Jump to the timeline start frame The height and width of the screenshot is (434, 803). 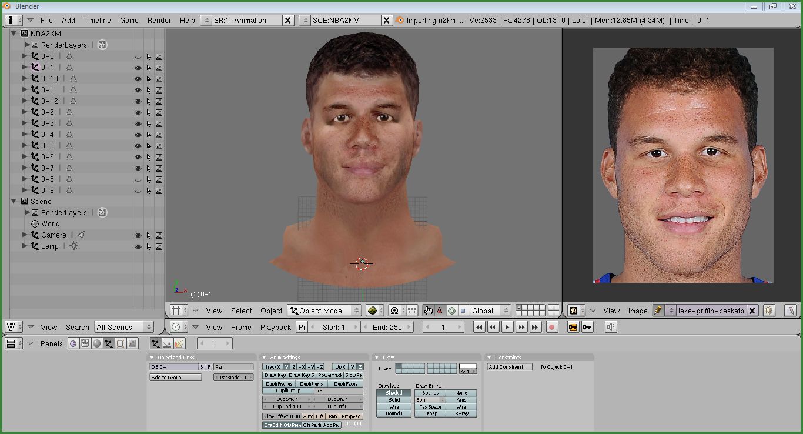(479, 328)
